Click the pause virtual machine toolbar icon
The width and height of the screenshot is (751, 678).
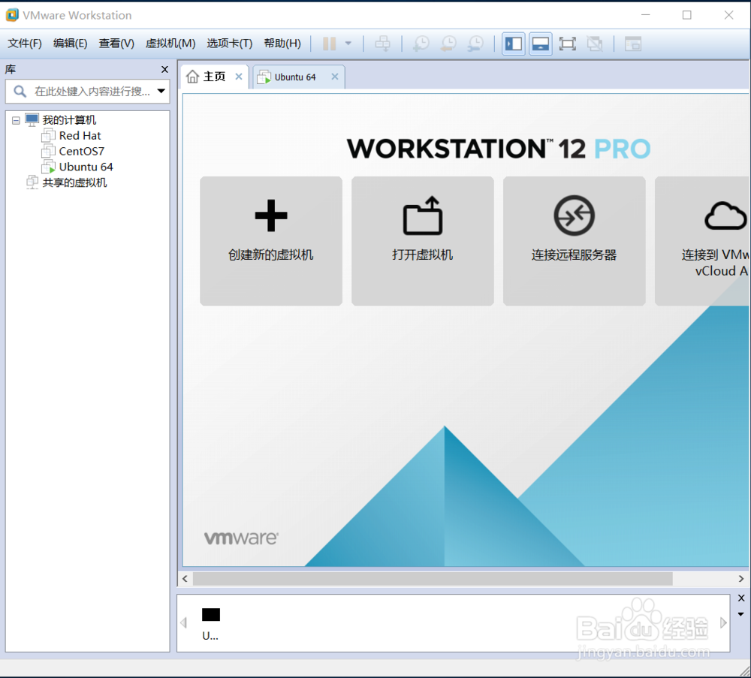click(x=329, y=44)
